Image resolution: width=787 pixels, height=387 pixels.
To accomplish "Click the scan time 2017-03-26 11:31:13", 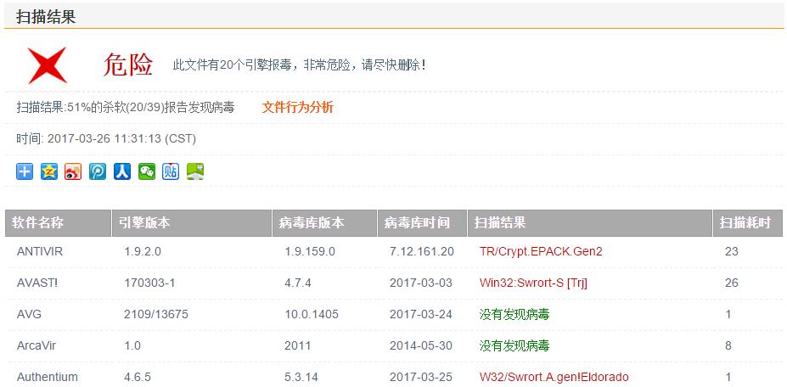I will [104, 138].
